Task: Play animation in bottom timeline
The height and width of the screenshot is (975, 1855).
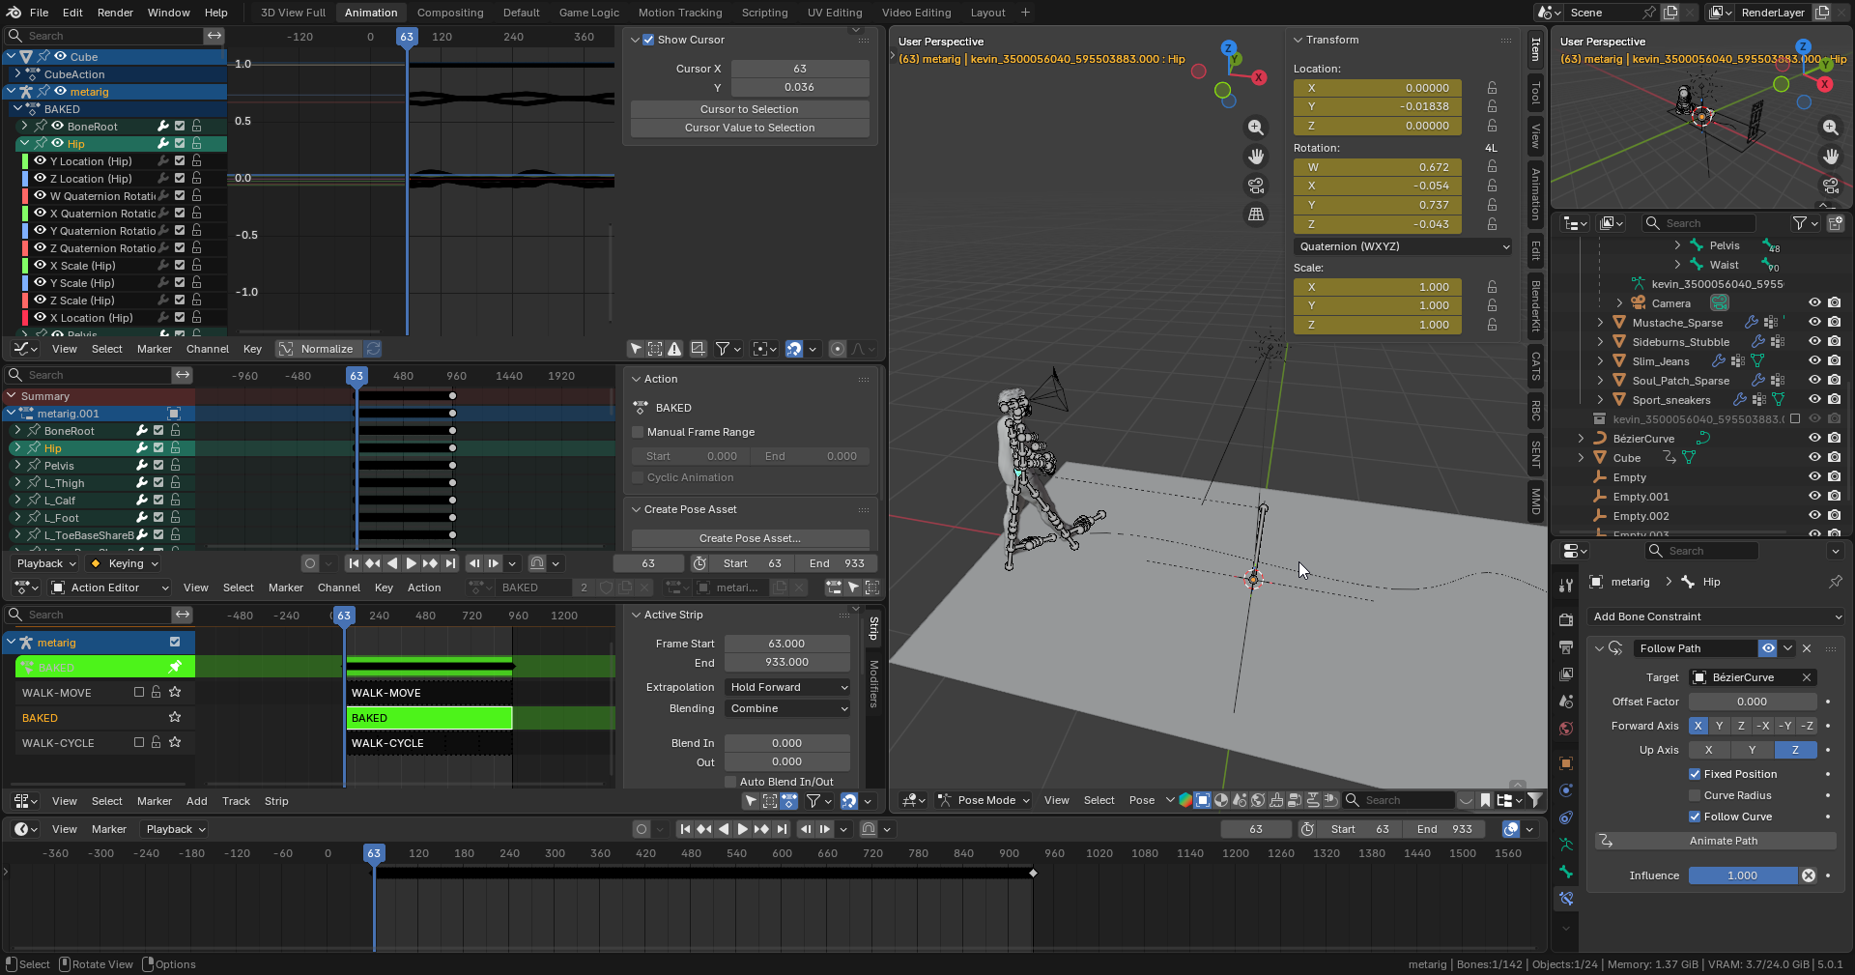Action: 742,829
